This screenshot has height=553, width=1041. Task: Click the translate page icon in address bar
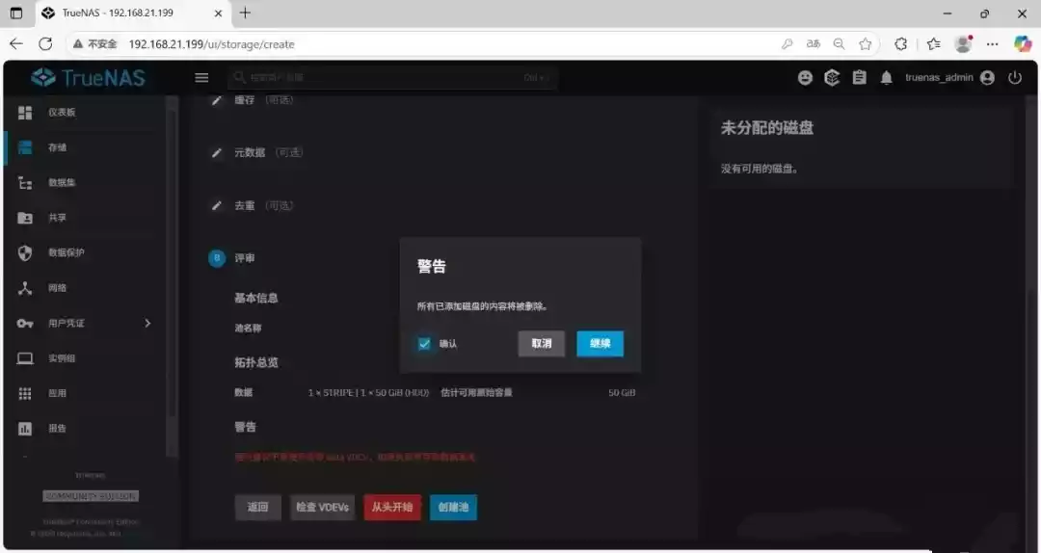click(x=814, y=43)
